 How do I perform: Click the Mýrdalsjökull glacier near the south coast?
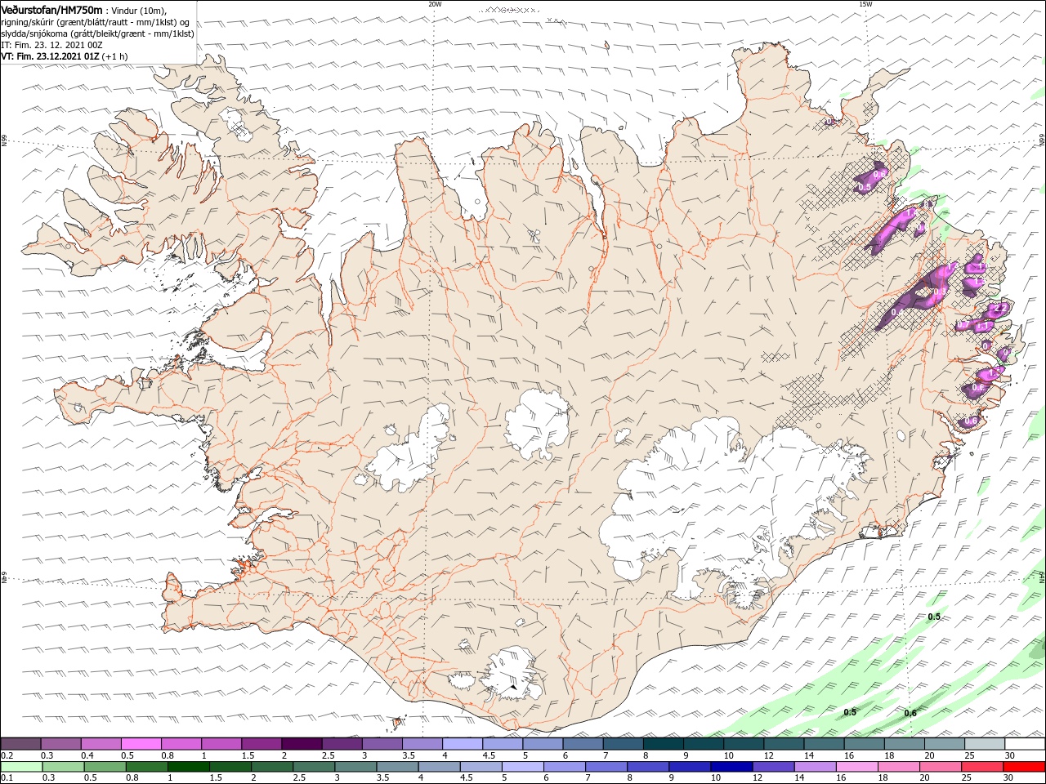(x=511, y=674)
